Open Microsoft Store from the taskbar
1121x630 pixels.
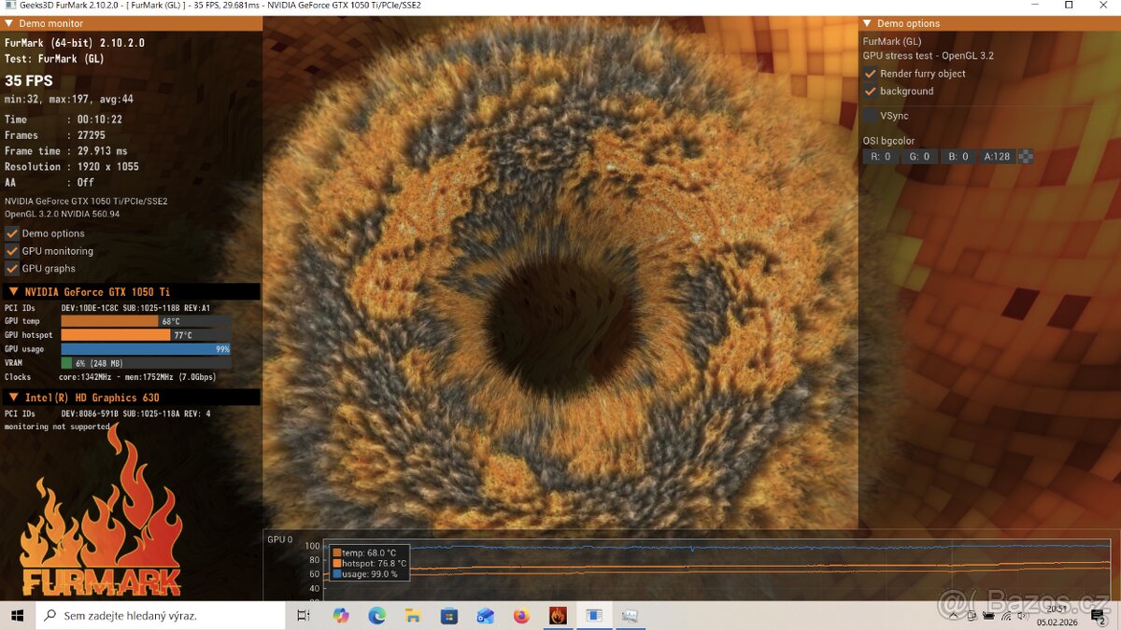(x=449, y=616)
